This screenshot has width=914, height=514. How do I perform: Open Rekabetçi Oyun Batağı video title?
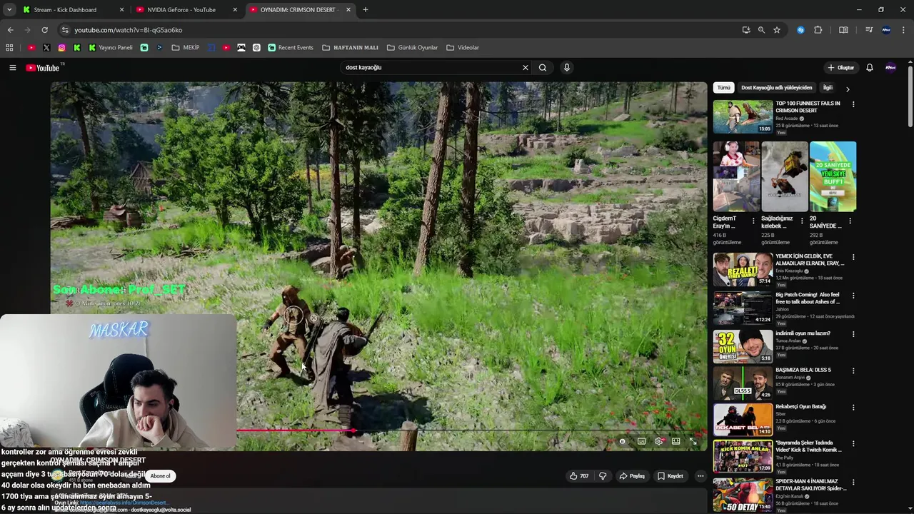(x=801, y=407)
